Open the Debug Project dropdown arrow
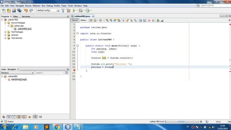The image size is (231, 130). pyautogui.click(x=84, y=10)
